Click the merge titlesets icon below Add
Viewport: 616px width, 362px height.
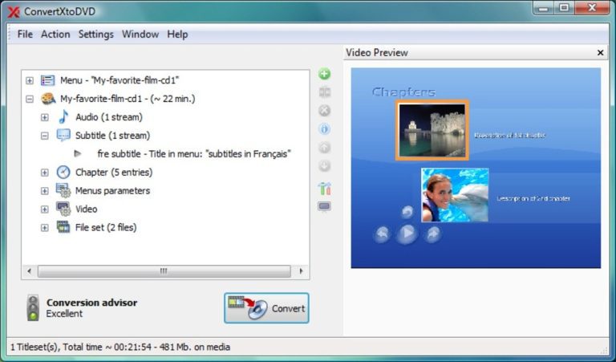pos(324,92)
